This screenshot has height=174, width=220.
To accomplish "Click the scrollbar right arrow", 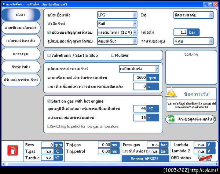I will click(216, 164).
